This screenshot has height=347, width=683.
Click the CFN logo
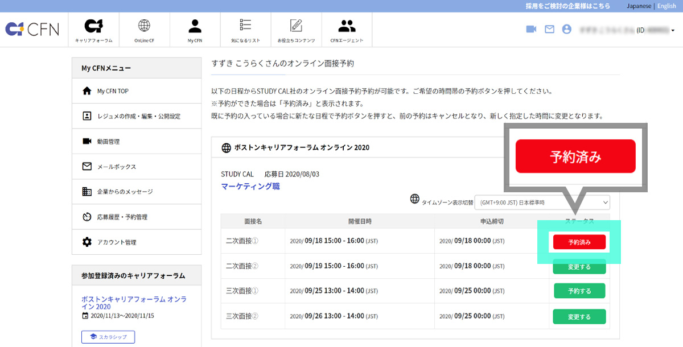[32, 29]
